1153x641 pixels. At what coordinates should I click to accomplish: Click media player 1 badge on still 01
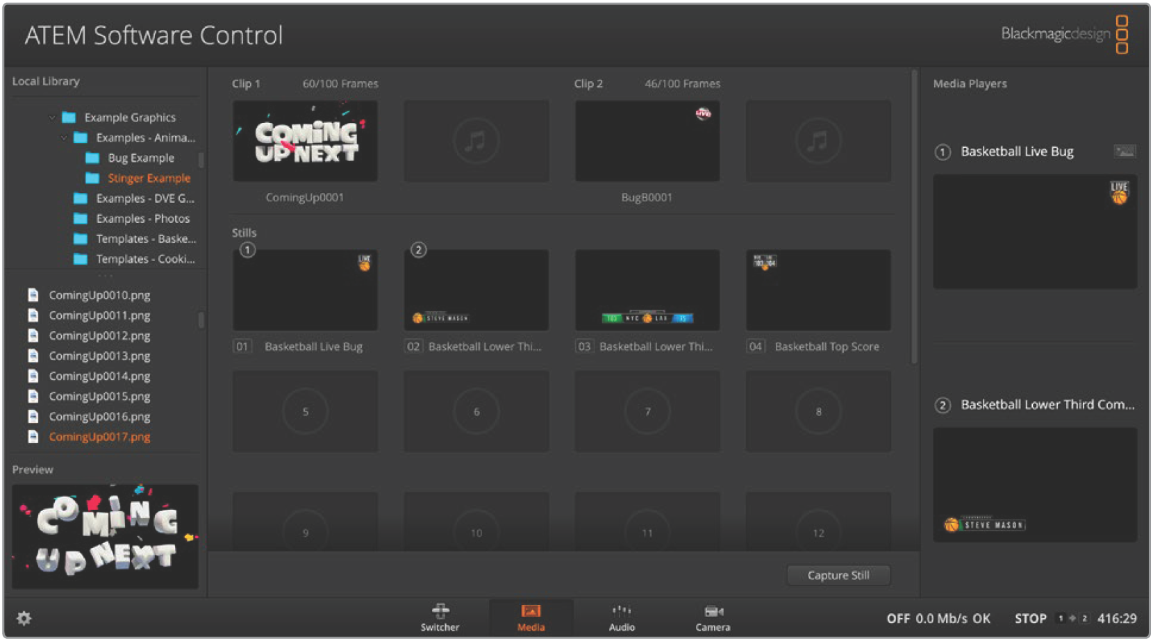247,250
